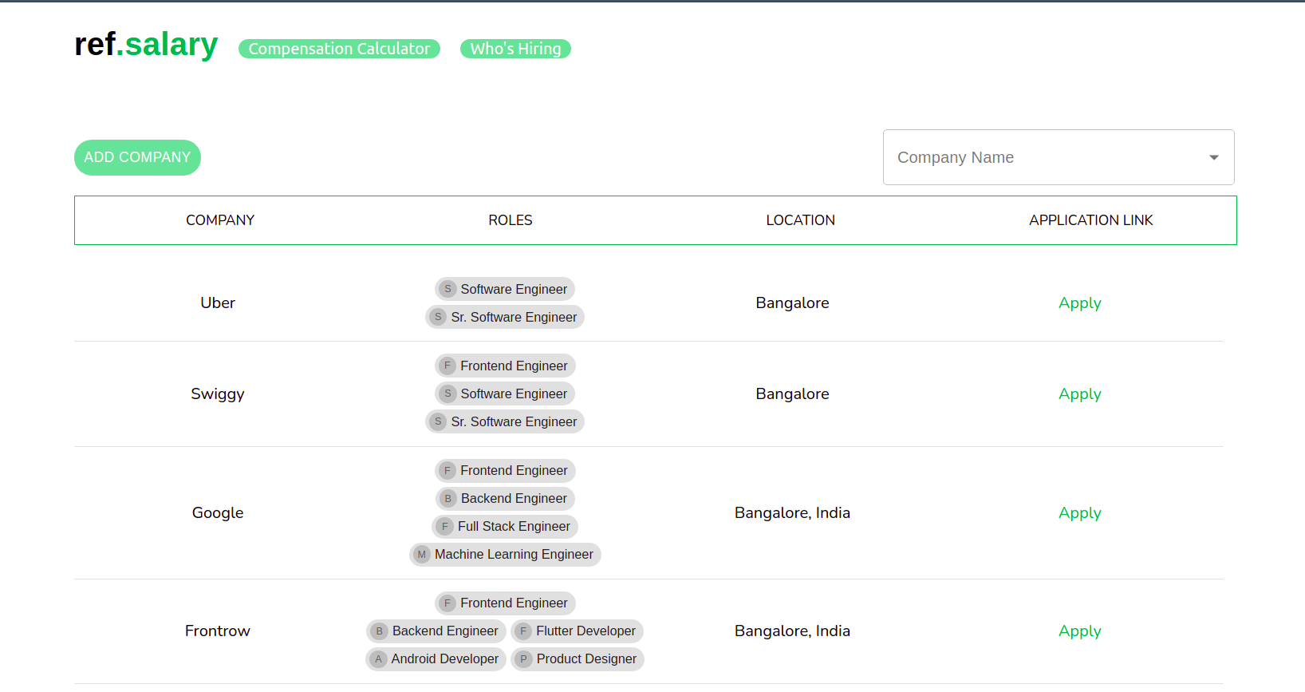Viewport: 1305px width, 692px height.
Task: Apply to Frontrow's application link
Action: point(1080,631)
